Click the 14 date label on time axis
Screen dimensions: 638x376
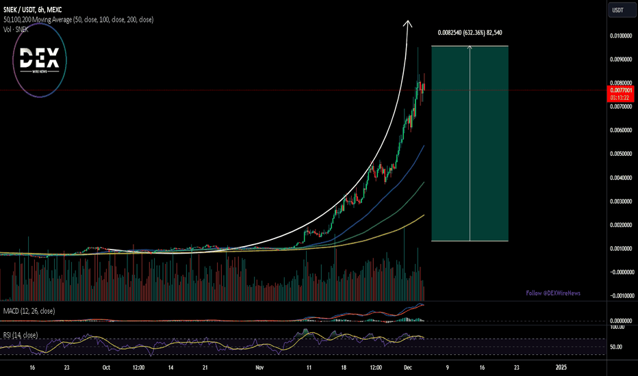pyautogui.click(x=171, y=368)
